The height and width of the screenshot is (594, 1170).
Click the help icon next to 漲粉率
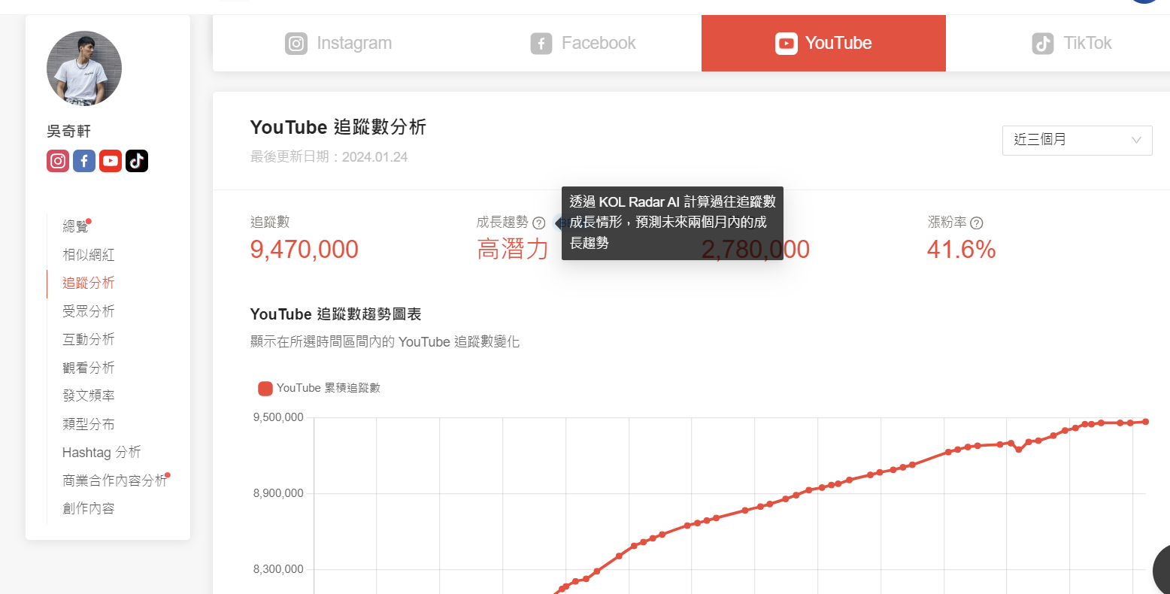pyautogui.click(x=977, y=223)
